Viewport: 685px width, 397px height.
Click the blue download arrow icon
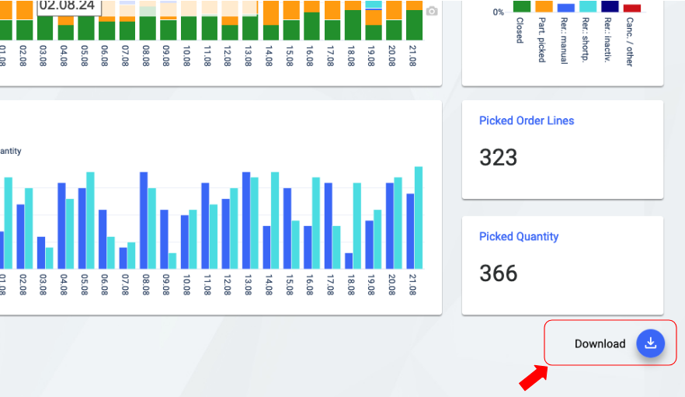coord(651,343)
